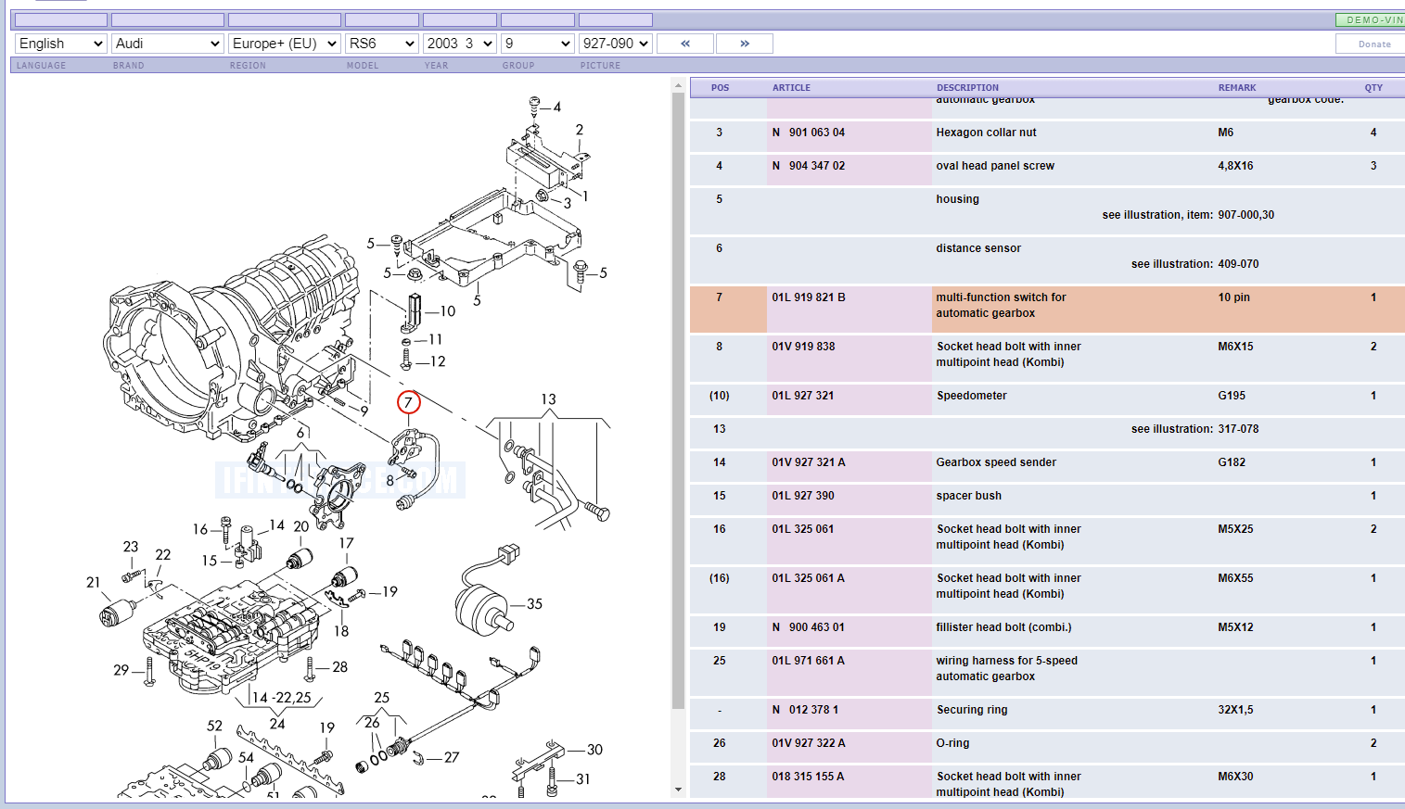This screenshot has height=809, width=1405.
Task: Click the Donate button
Action: pos(1373,44)
